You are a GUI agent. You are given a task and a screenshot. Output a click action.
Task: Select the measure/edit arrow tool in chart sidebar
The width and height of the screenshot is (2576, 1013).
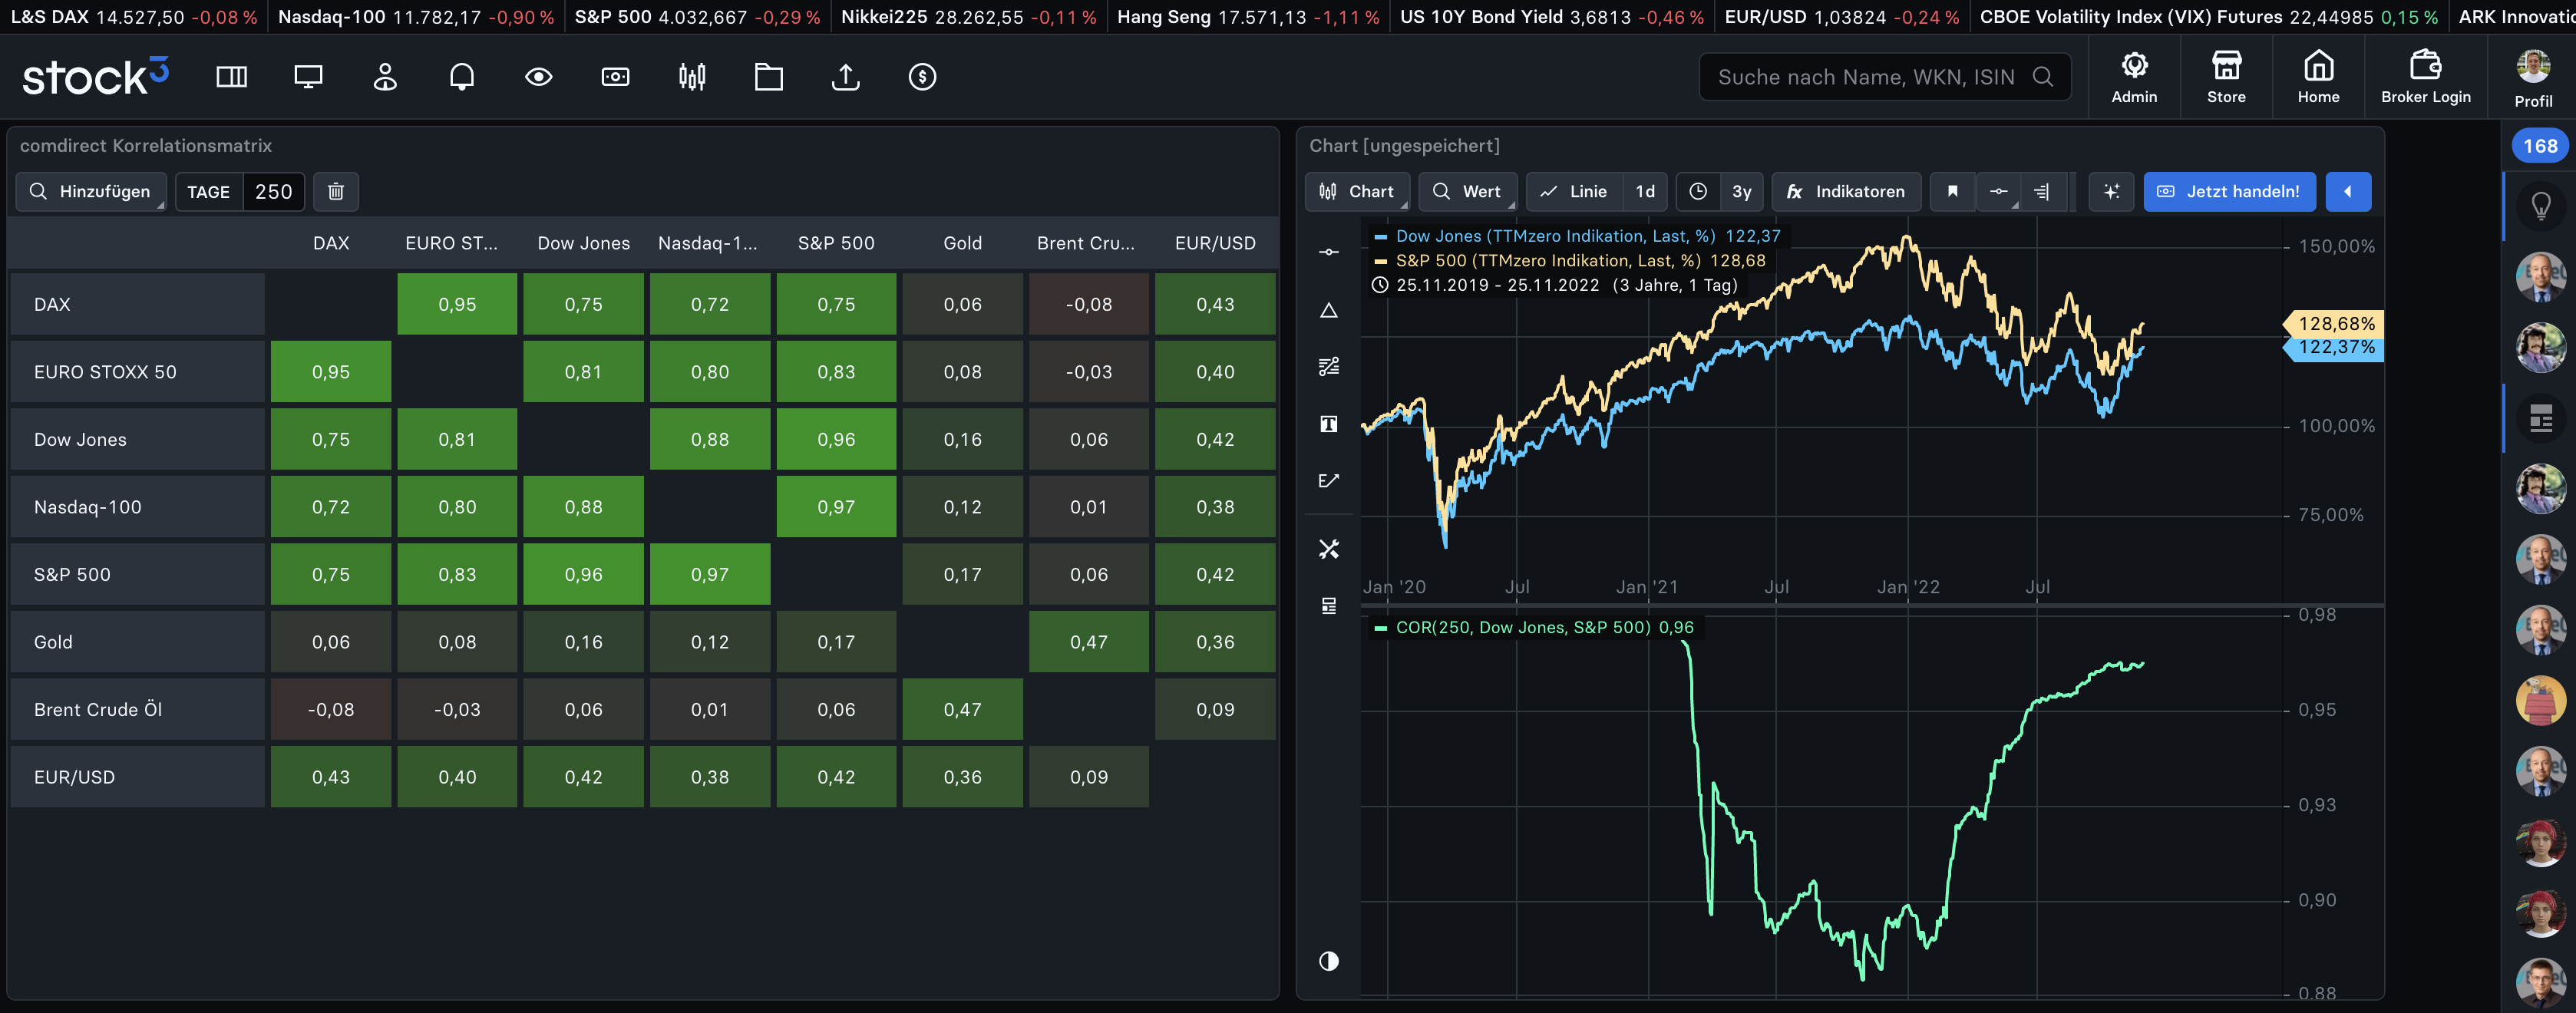click(x=1328, y=481)
